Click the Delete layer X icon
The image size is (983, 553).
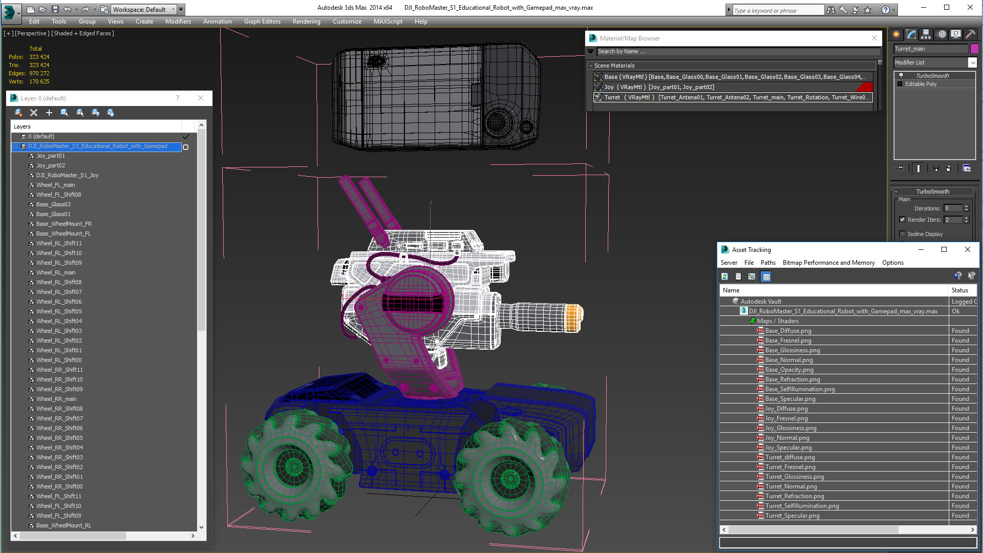click(x=34, y=113)
